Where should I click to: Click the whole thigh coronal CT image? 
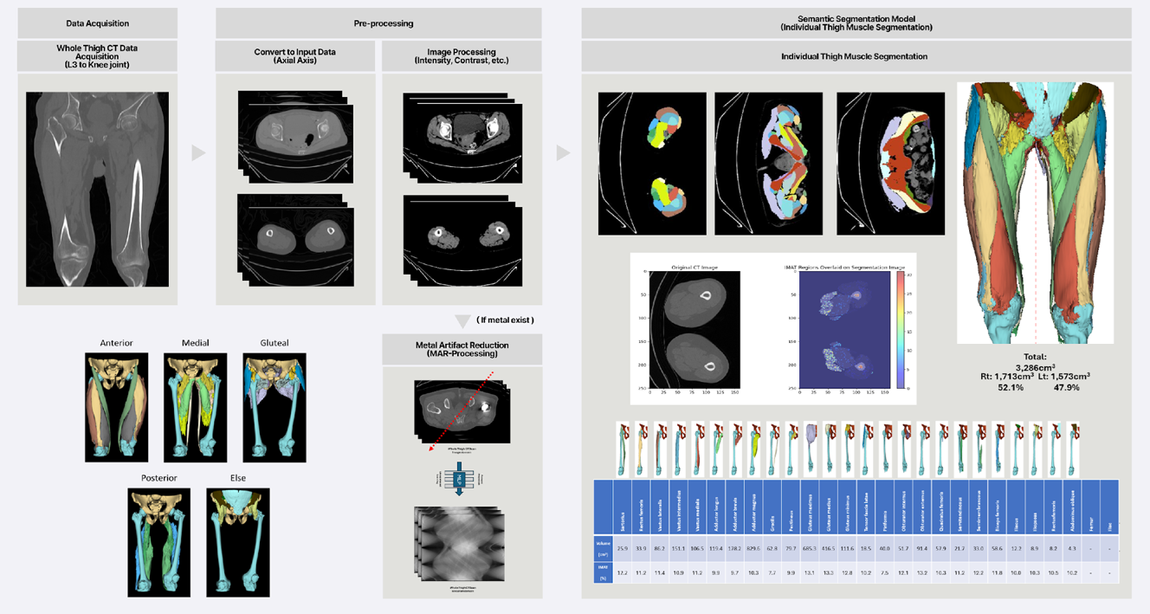(97, 190)
